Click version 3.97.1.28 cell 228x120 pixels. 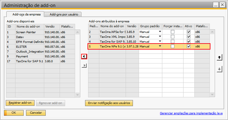(132, 47)
